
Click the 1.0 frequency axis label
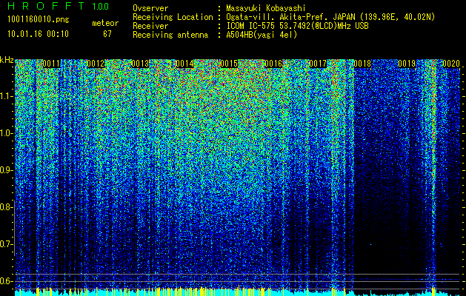coord(6,134)
